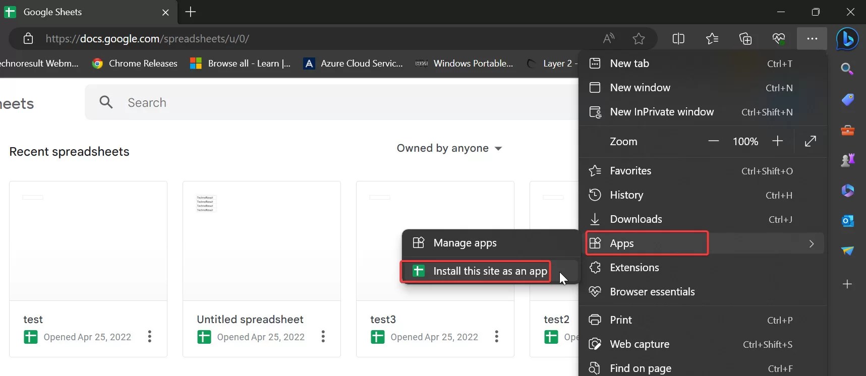The image size is (866, 376).
Task: Open the Shopping tag sidebar icon
Action: point(847,99)
